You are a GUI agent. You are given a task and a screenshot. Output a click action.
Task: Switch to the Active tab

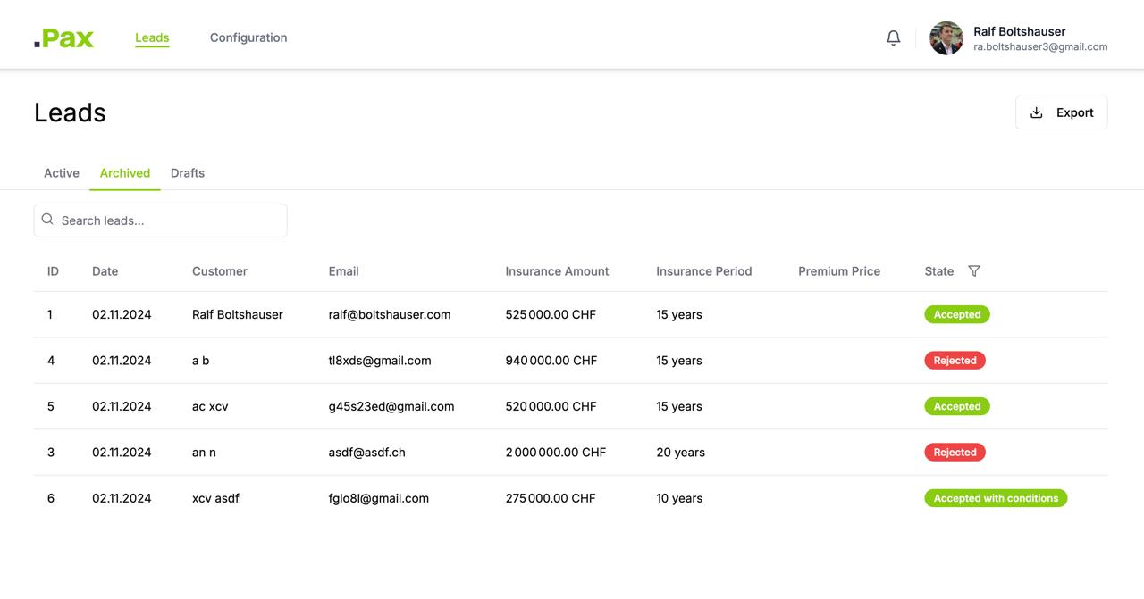[62, 173]
